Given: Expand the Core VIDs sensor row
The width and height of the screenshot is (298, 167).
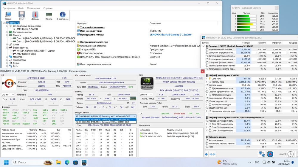Looking at the screenshot, I should pyautogui.click(x=207, y=79).
